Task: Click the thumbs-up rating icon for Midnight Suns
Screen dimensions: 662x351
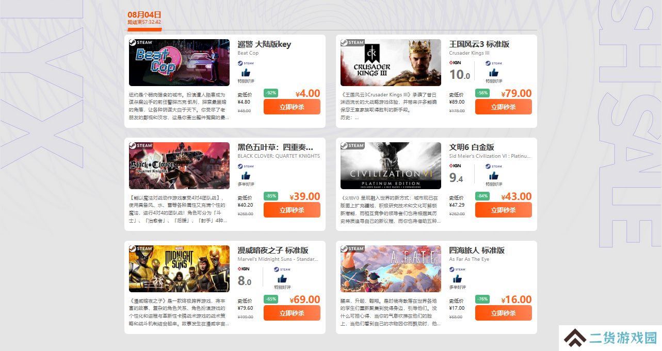Action: tap(282, 279)
